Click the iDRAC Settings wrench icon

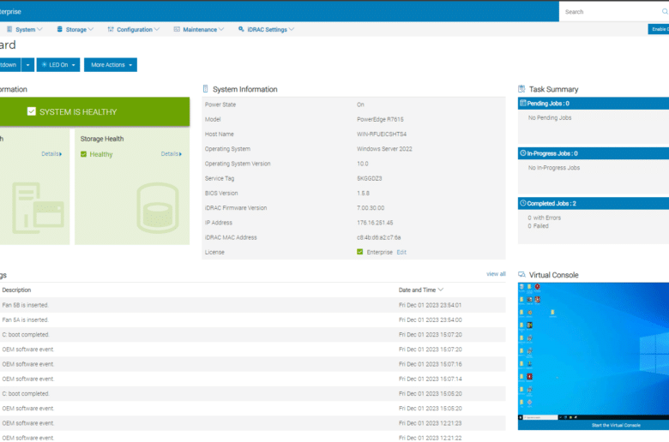(241, 29)
